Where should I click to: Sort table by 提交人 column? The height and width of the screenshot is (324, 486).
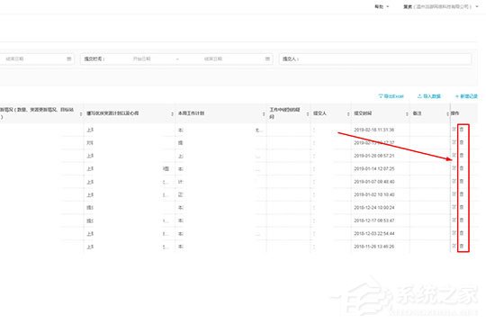348,113
